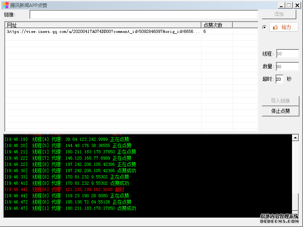Select the view.inews.qq.com URL row
The image size is (303, 227).
coord(131,31)
